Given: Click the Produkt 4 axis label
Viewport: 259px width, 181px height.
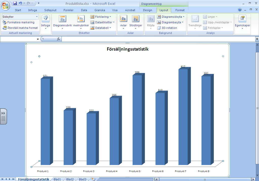Looking at the screenshot, I should coord(112,171).
